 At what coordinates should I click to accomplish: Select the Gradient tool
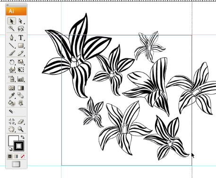(x=21, y=88)
